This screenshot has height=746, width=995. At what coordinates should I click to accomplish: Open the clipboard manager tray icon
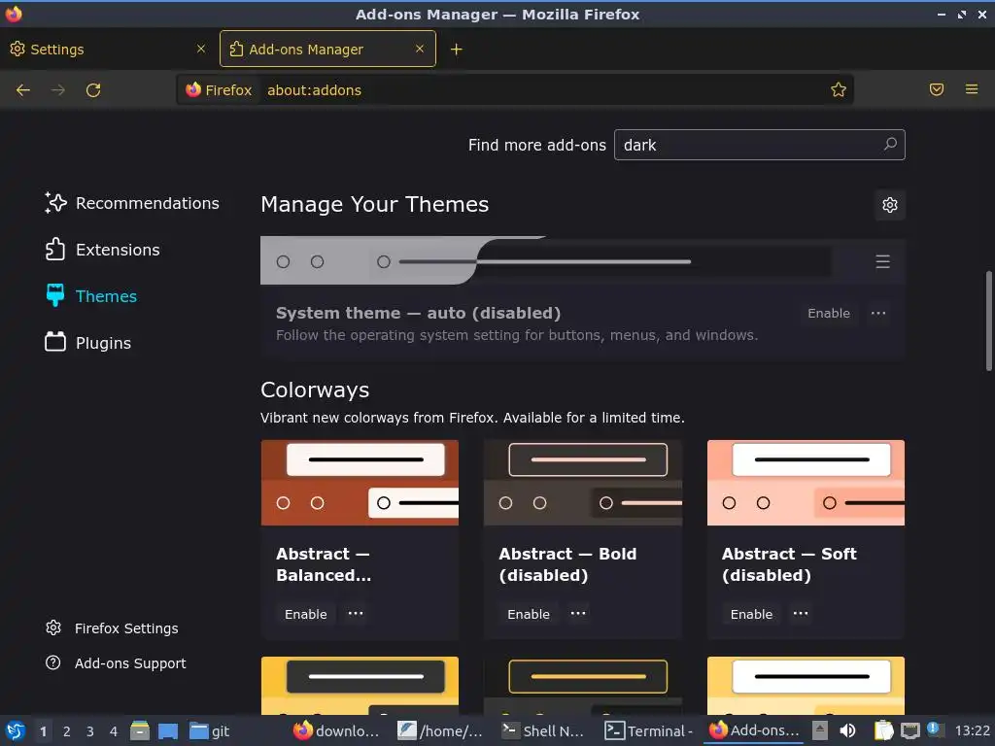point(883,730)
